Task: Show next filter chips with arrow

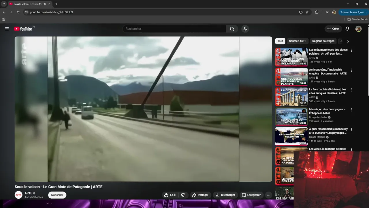Action: [x=348, y=41]
